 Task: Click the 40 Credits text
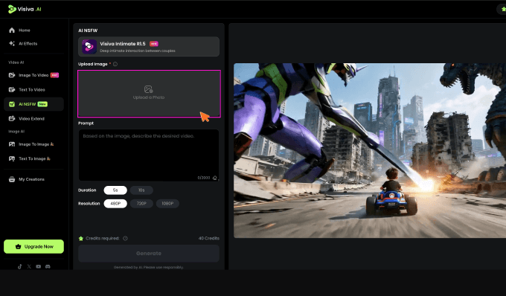[209, 238]
